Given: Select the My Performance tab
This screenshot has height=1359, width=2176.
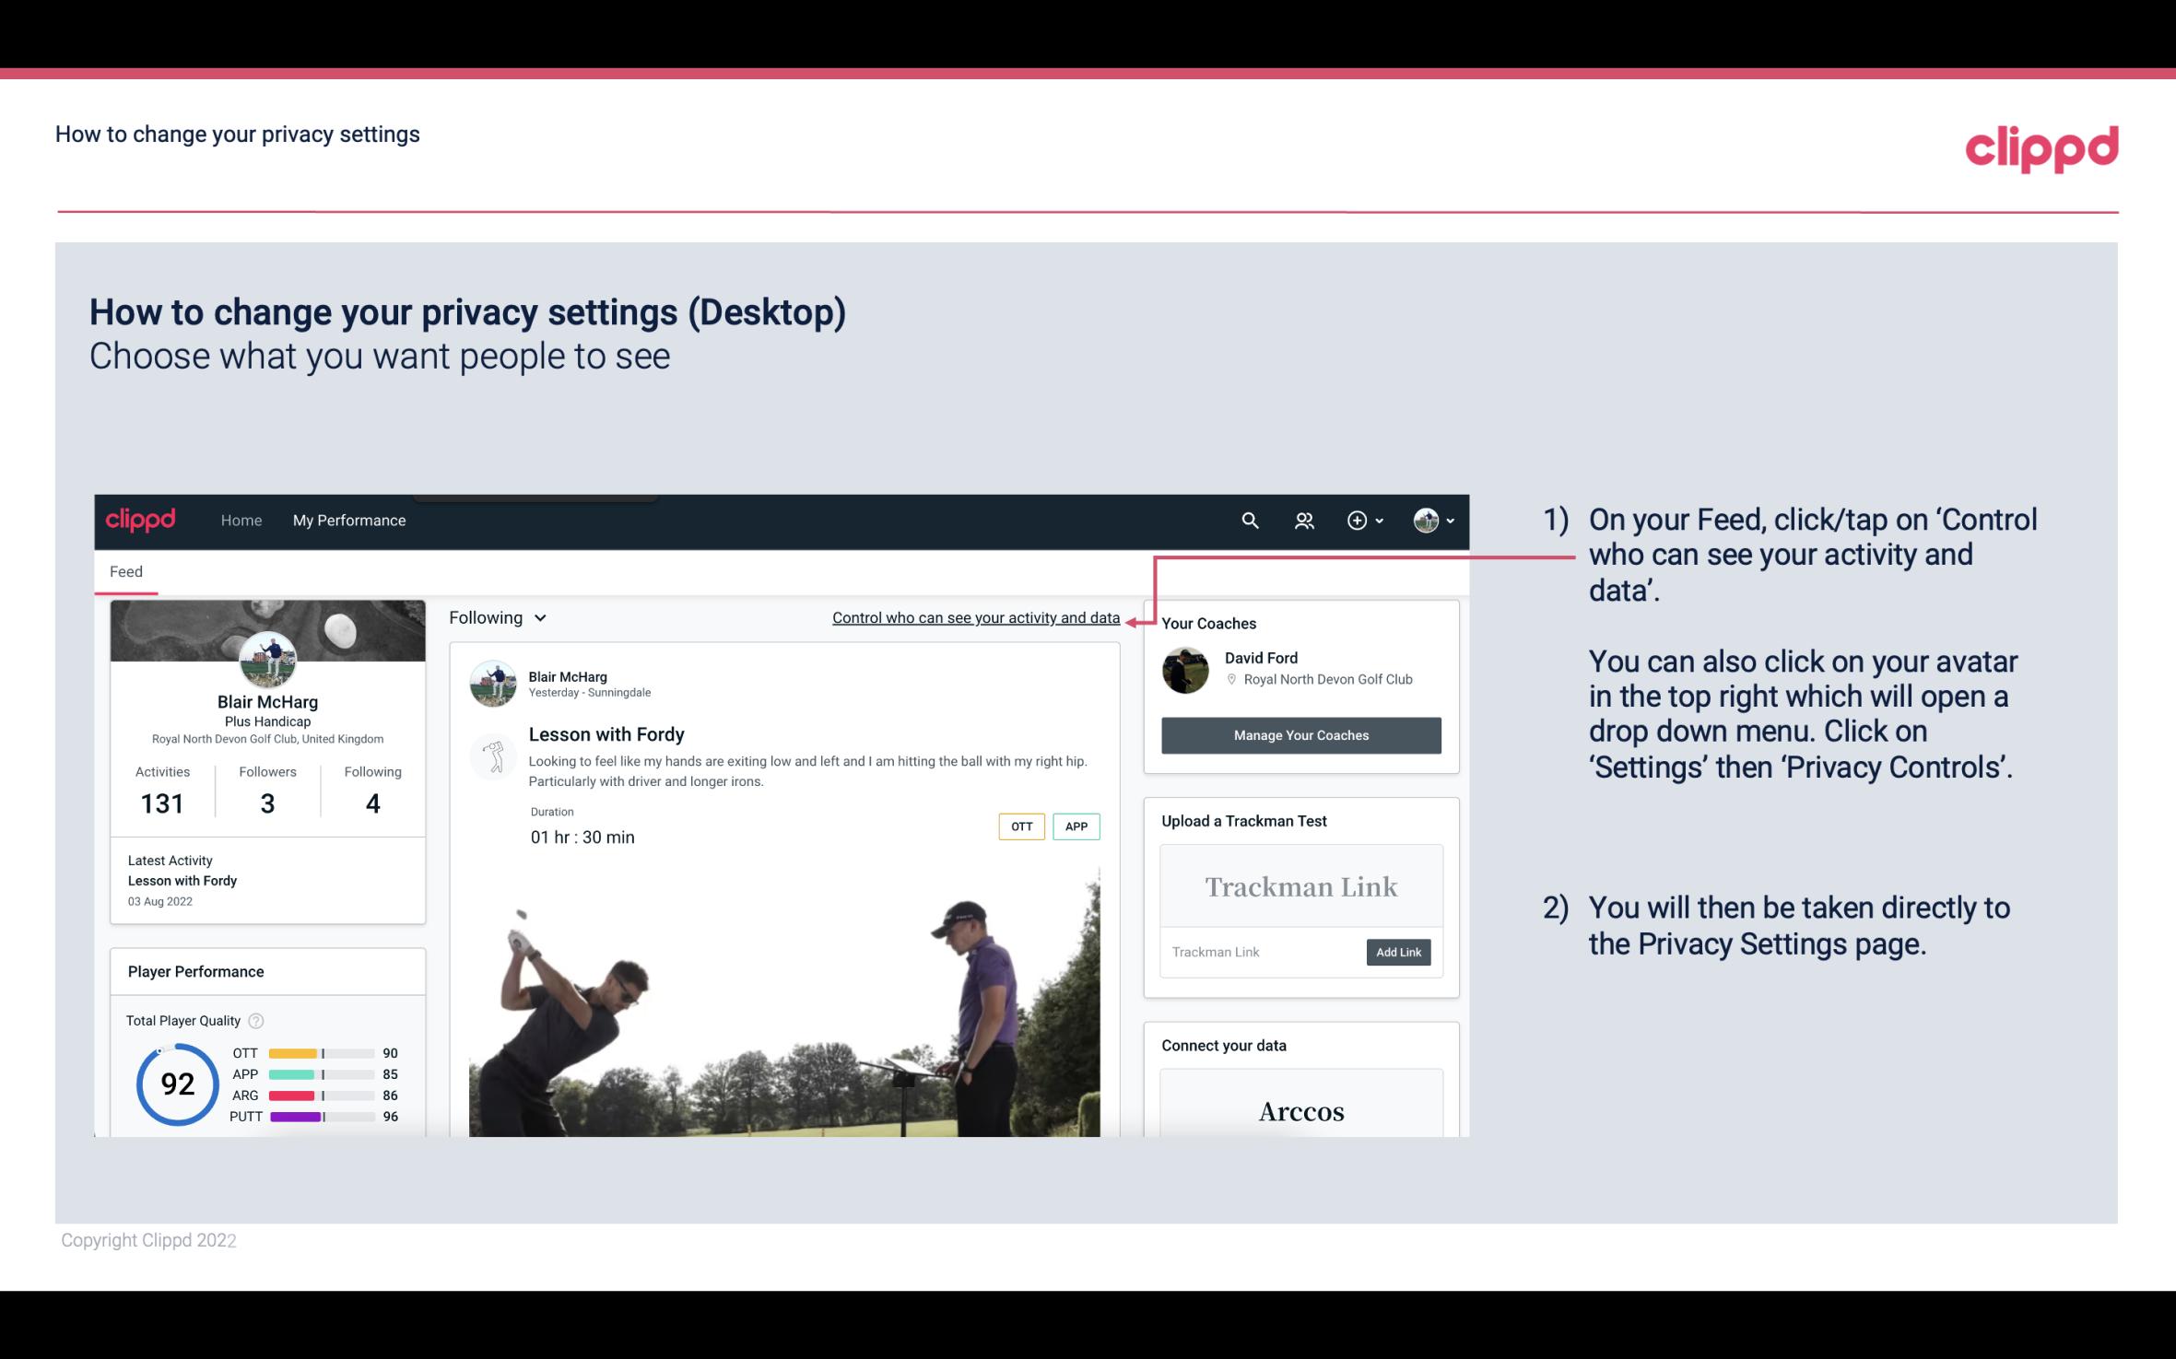Looking at the screenshot, I should (347, 520).
